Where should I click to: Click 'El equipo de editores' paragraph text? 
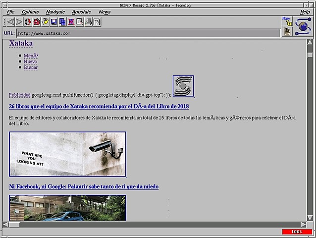[152, 120]
